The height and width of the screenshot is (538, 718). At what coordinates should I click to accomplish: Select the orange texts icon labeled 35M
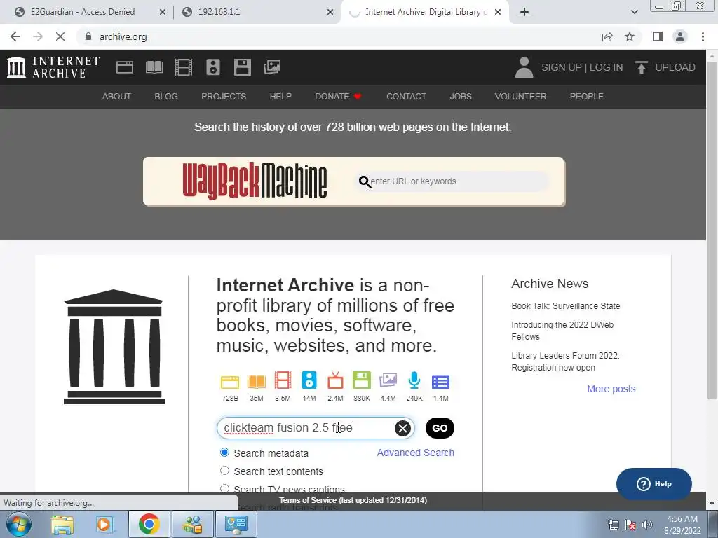click(257, 382)
